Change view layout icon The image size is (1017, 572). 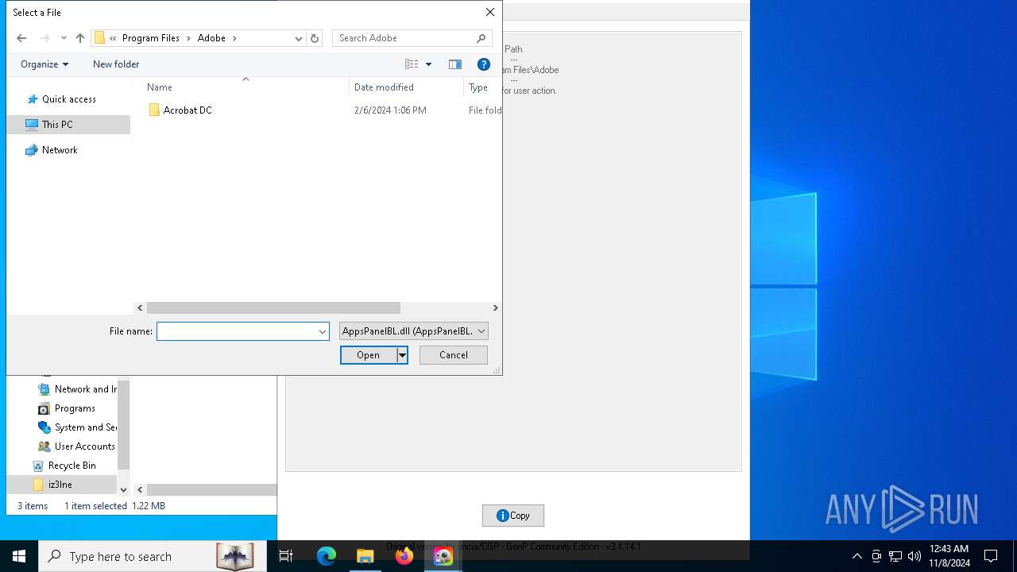point(412,64)
